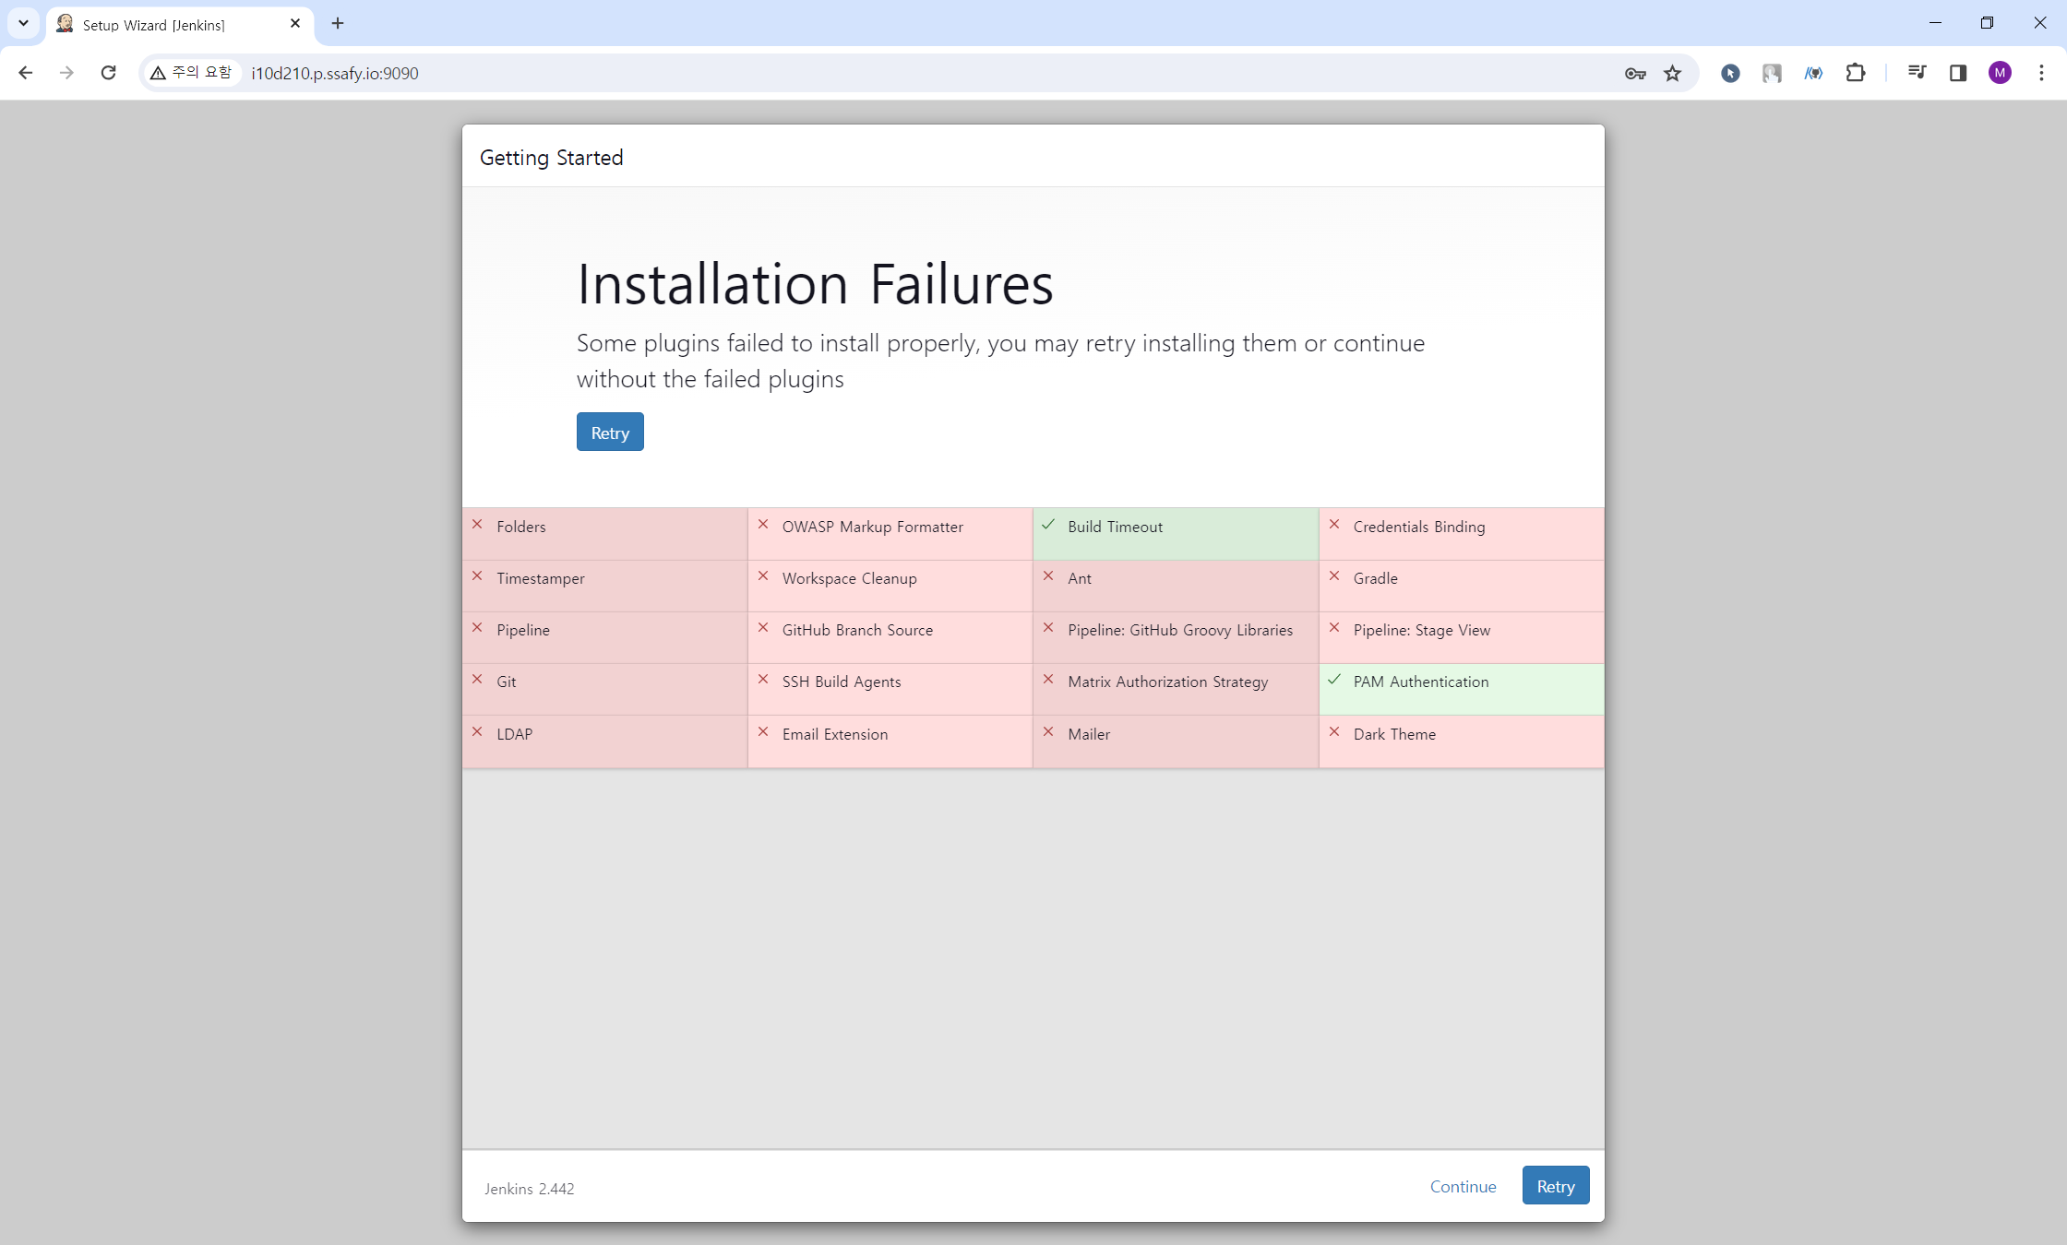Reload the Jenkins setup page
The width and height of the screenshot is (2067, 1245).
(109, 73)
